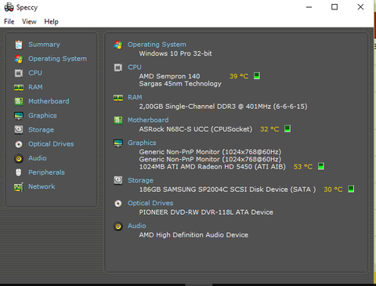Select Graphics in the left sidebar
Screen dimensions: 376x286
coord(42,116)
